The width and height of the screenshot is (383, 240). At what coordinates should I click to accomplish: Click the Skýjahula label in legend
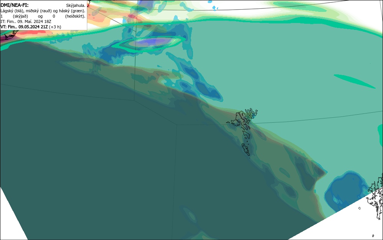pyautogui.click(x=76, y=5)
